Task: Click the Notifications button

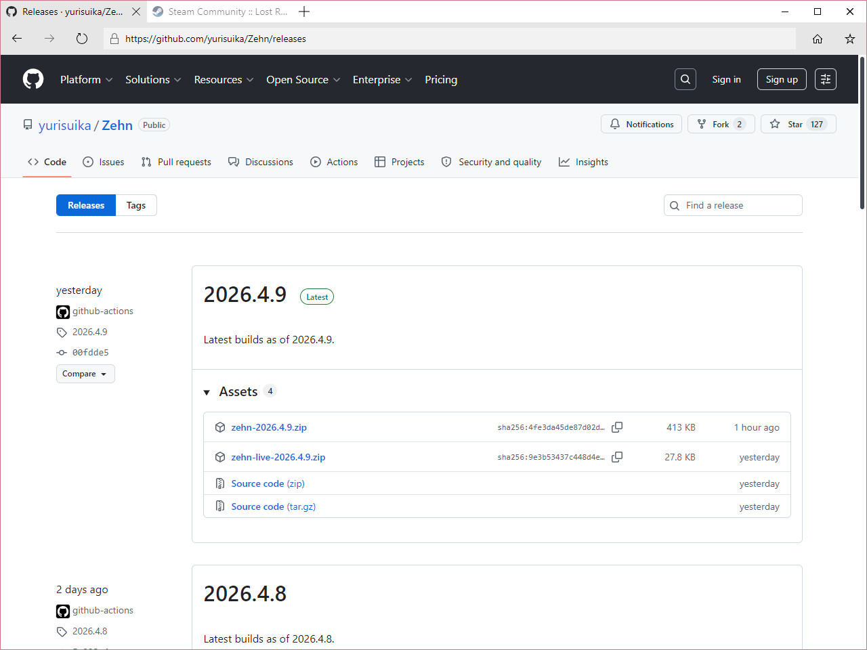Action: 641,124
